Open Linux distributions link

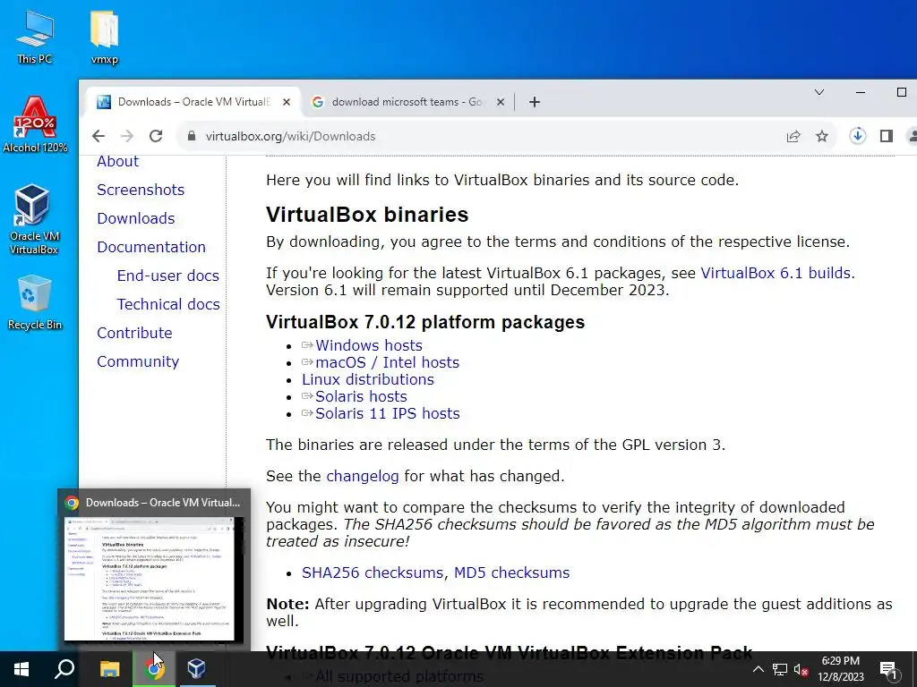[368, 379]
